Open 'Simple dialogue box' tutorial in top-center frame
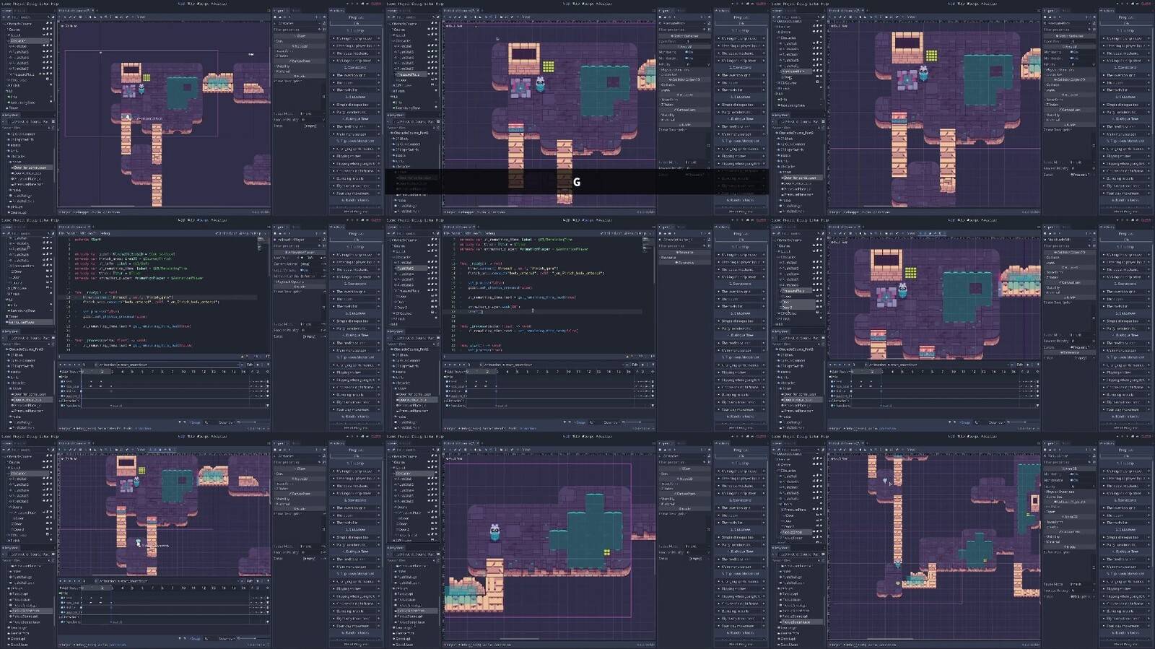1155x649 pixels. [x=741, y=105]
